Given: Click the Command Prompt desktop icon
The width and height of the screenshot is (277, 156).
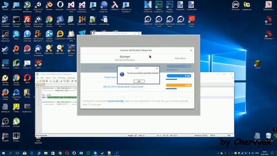Looking at the screenshot, I should [x=16, y=21].
